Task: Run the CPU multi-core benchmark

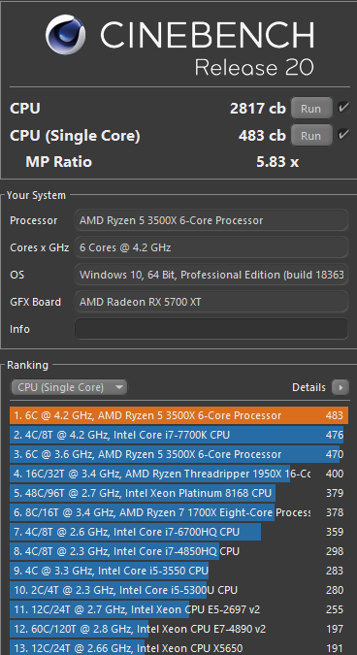Action: point(311,109)
